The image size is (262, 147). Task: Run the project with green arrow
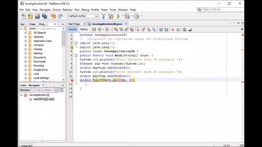(118, 16)
